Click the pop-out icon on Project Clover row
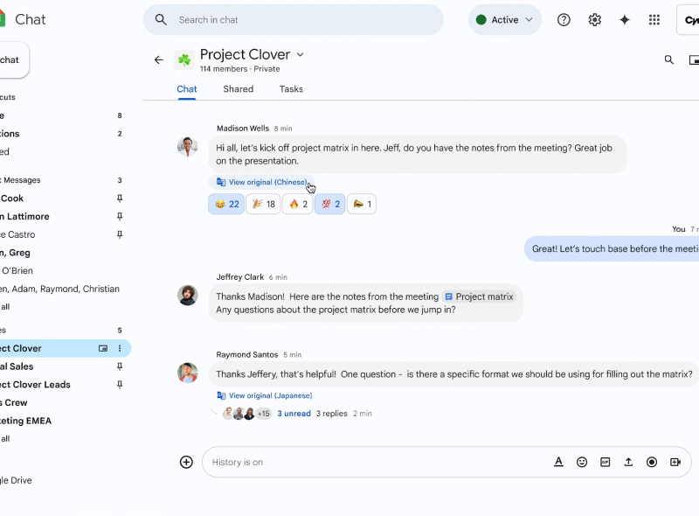The image size is (699, 516). point(103,348)
